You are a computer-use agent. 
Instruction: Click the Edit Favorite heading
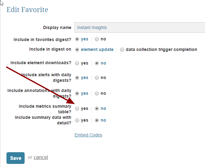[27, 10]
